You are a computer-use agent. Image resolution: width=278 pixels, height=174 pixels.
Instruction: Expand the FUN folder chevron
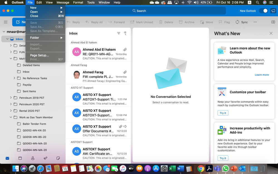pyautogui.click(x=11, y=52)
